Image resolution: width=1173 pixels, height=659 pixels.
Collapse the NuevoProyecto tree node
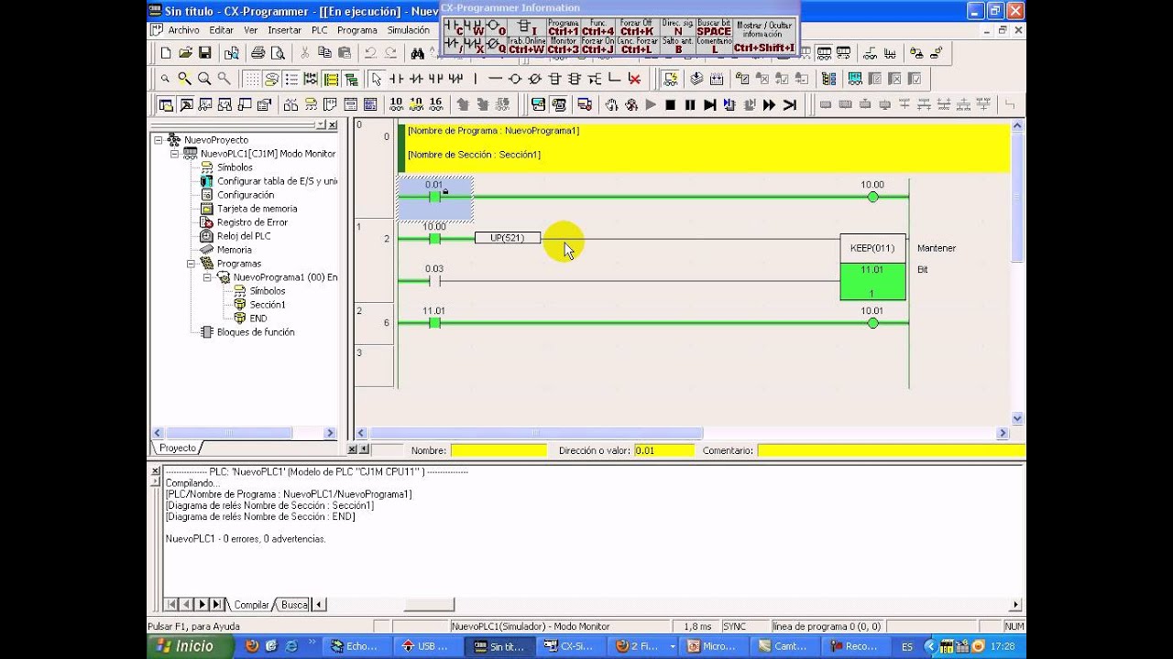click(x=159, y=140)
